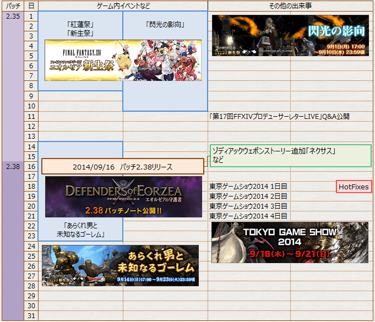Click the パッチ column header

coord(13,6)
